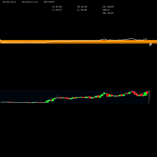Click the price axis label 29

(149, 94)
